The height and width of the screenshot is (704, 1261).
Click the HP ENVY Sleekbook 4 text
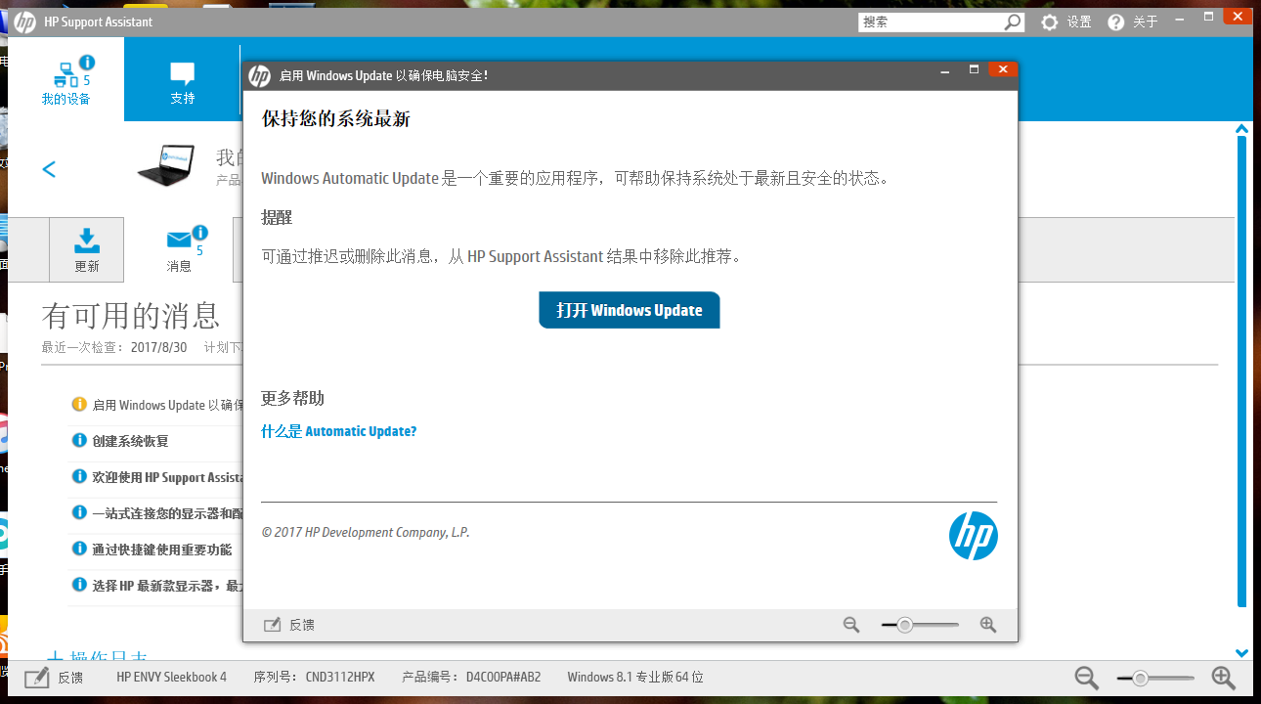point(171,677)
